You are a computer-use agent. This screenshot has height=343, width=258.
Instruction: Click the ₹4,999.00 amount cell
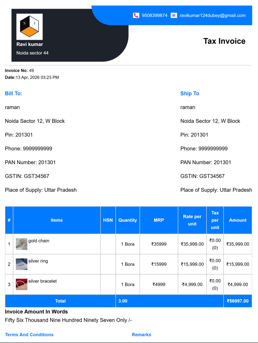coord(238,284)
